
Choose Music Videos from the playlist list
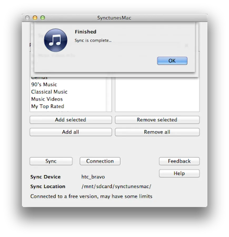pyautogui.click(x=47, y=99)
